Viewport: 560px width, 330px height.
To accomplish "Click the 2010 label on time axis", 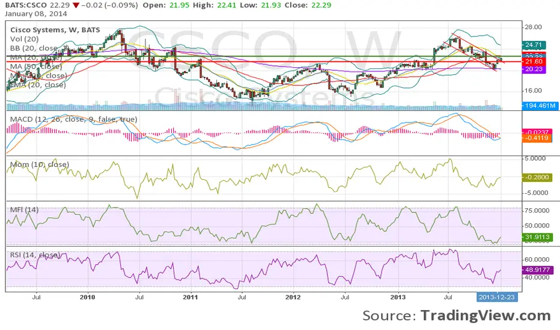I will pyautogui.click(x=88, y=297).
